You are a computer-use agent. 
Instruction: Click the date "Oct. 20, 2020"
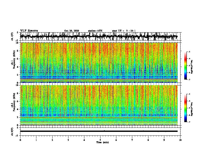(72, 31)
